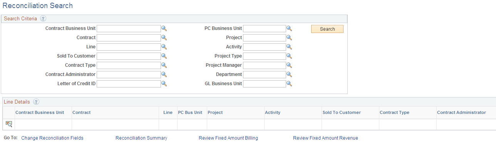Screen dimensions: 496x145
Task: Focus the Project input field
Action: coord(265,38)
